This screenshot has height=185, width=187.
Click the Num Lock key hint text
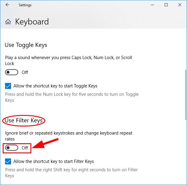pos(72,97)
